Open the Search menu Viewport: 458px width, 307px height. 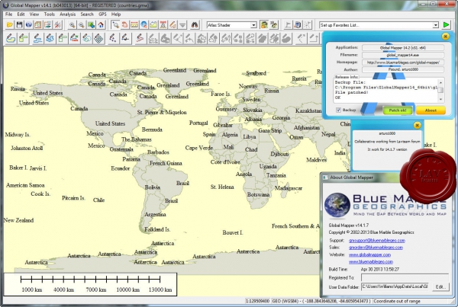[x=87, y=14]
